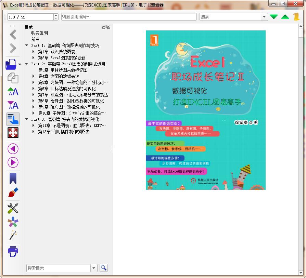The height and width of the screenshot is (278, 306).
Task: Copy selected text using copy icon
Action: tap(13, 78)
